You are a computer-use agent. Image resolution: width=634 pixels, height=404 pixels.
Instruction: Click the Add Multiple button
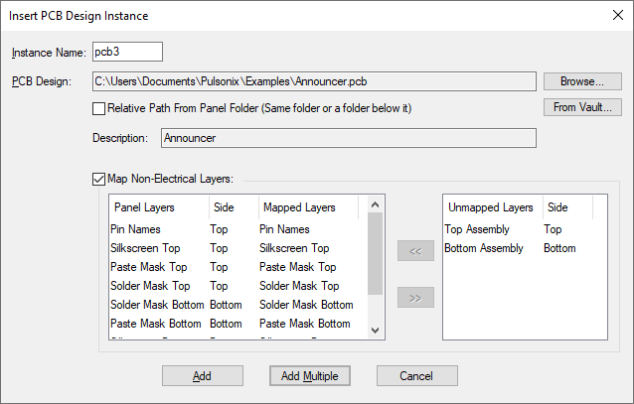310,376
